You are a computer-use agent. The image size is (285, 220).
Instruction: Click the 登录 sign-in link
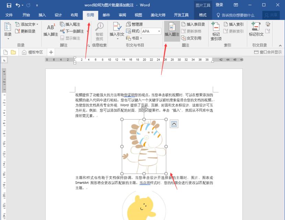pyautogui.click(x=219, y=5)
